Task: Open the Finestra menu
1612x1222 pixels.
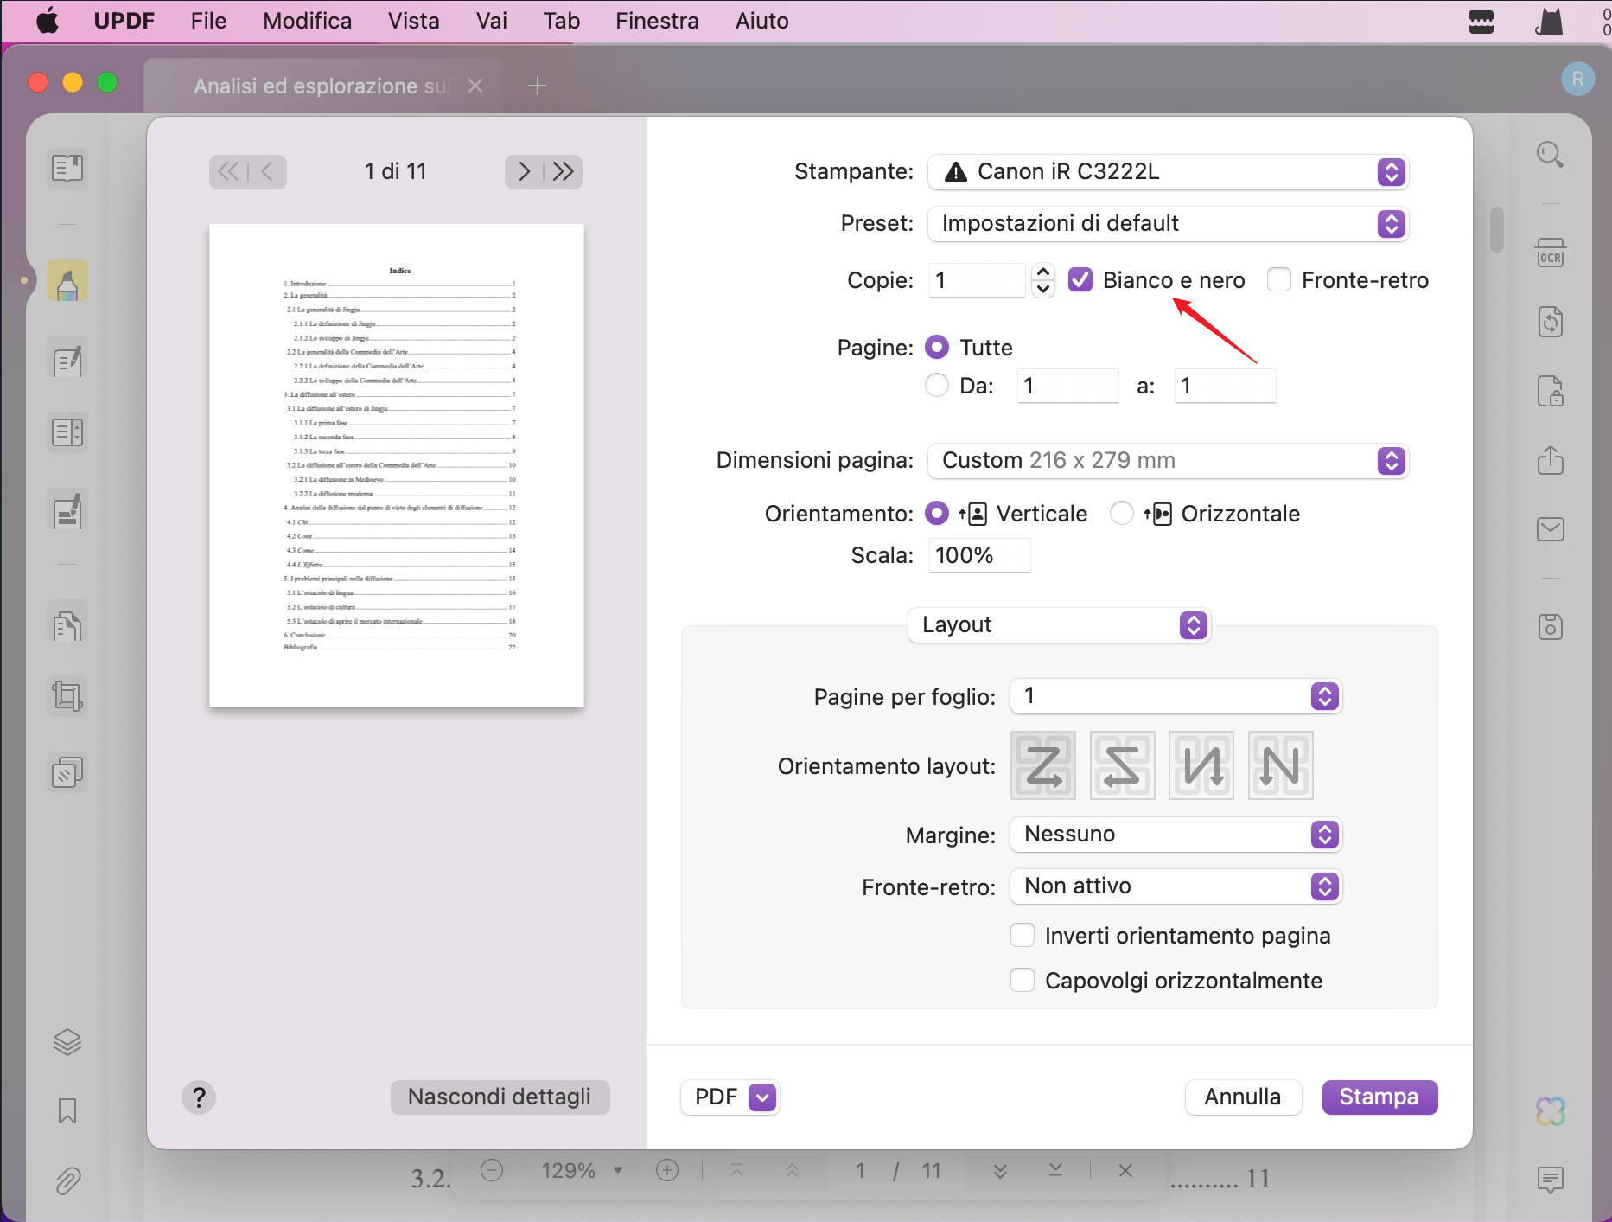Action: tap(657, 21)
